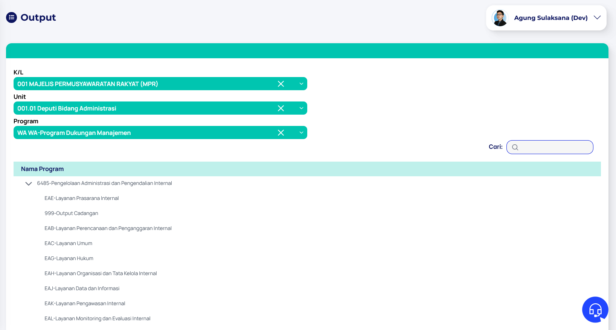Focus the Cari search input field
This screenshot has width=616, height=330.
(x=555, y=147)
